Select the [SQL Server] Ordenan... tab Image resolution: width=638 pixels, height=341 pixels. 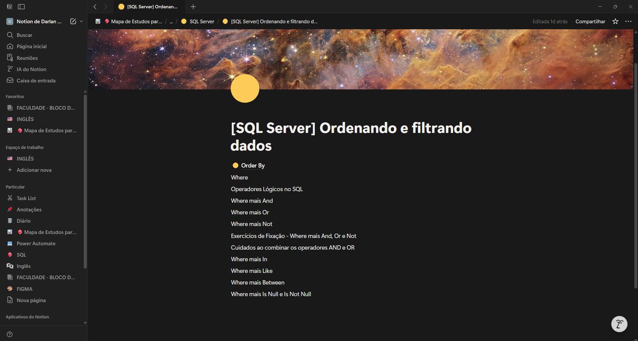click(148, 6)
